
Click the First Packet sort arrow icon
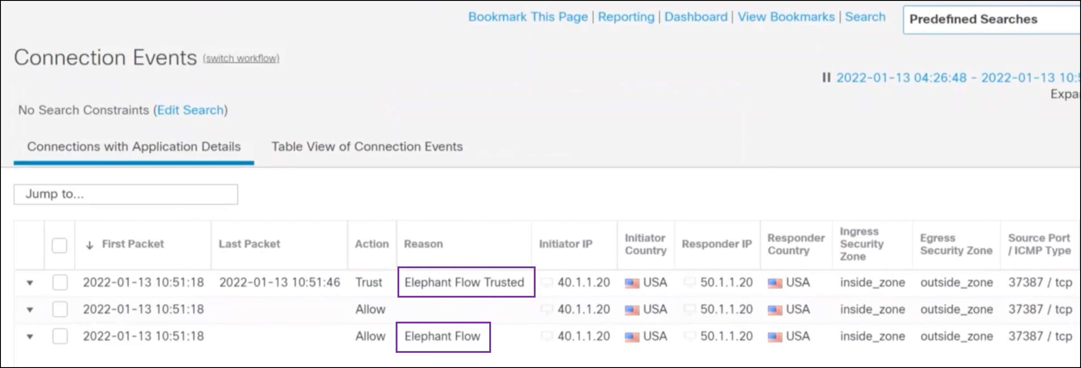click(90, 245)
